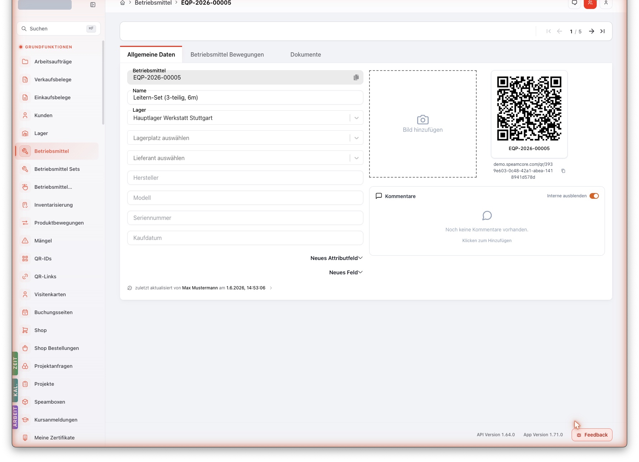Click Betriebsmittel breadcrumb link
The height and width of the screenshot is (462, 639).
coord(153,3)
